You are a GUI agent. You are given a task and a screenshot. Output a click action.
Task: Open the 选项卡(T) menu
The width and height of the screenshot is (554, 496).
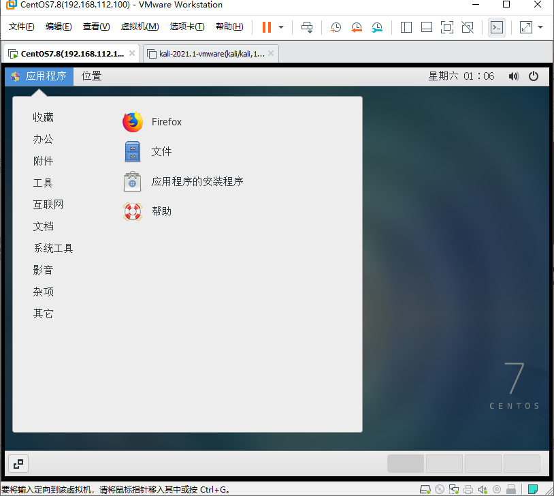point(187,27)
